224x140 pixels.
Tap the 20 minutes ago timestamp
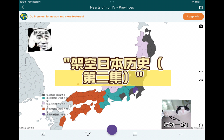tap(198, 128)
